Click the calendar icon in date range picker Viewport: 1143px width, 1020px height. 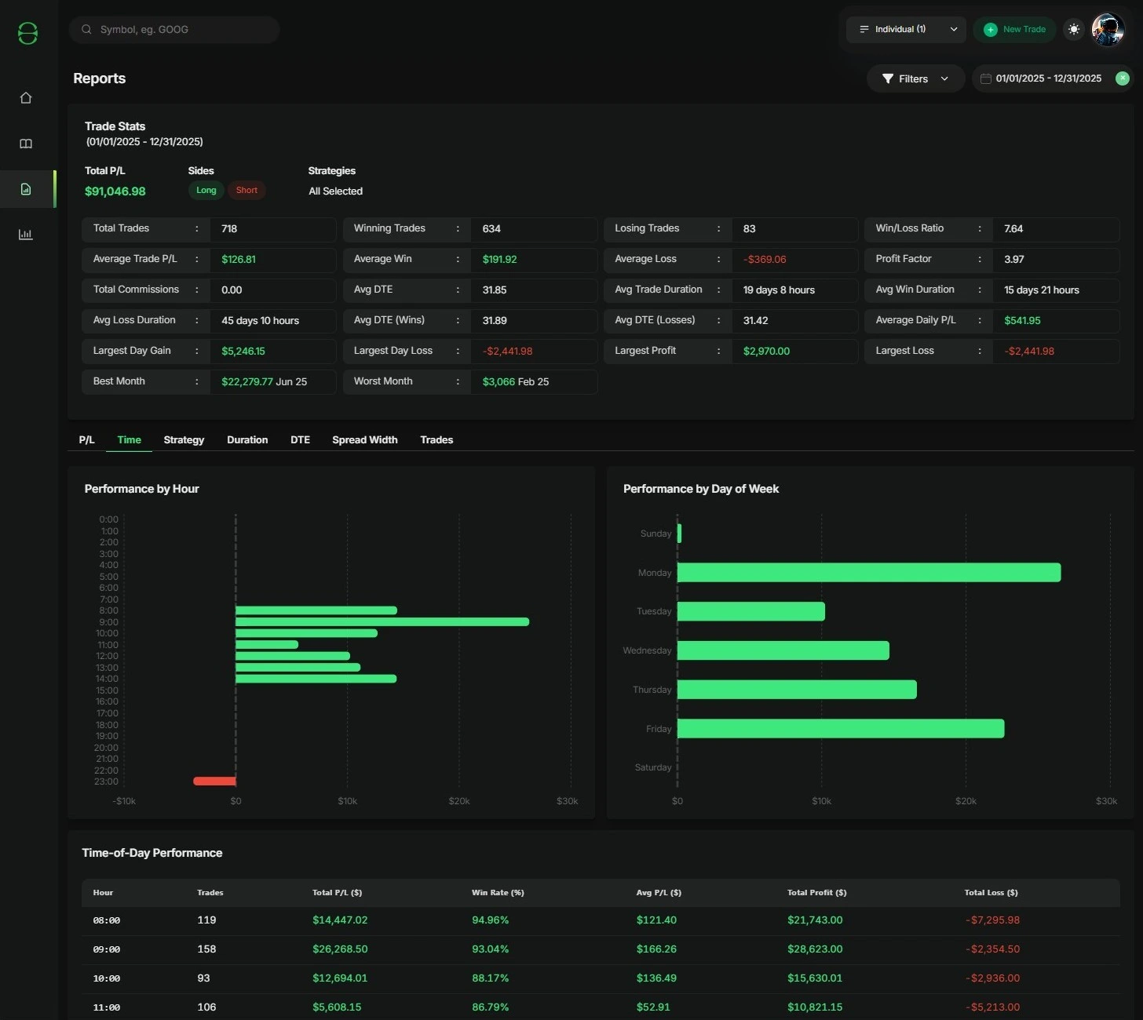click(x=988, y=78)
